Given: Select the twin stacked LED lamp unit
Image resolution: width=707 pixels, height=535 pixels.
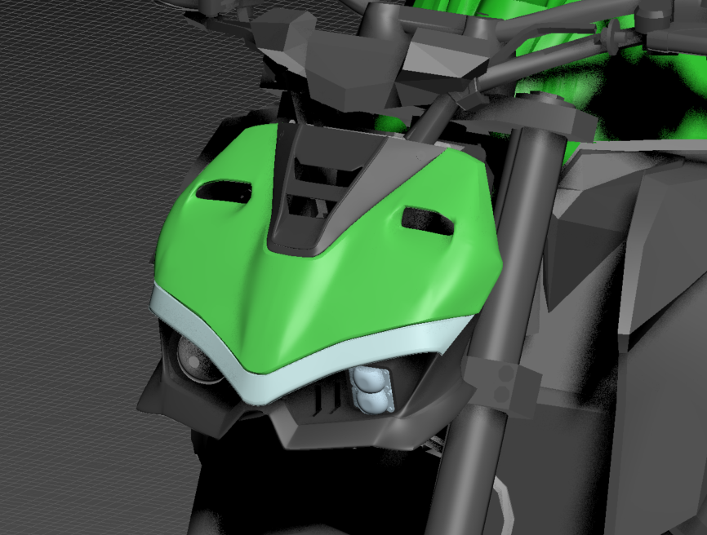Looking at the screenshot, I should [x=371, y=390].
